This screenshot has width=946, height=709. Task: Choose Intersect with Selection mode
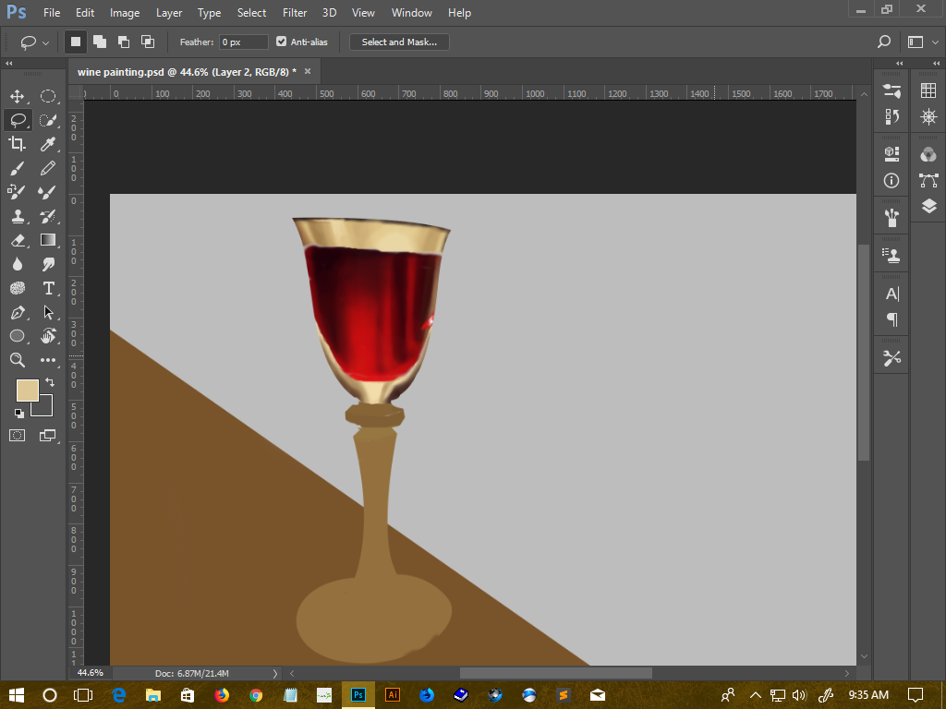pos(148,42)
